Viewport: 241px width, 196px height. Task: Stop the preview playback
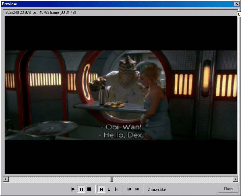(x=89, y=189)
